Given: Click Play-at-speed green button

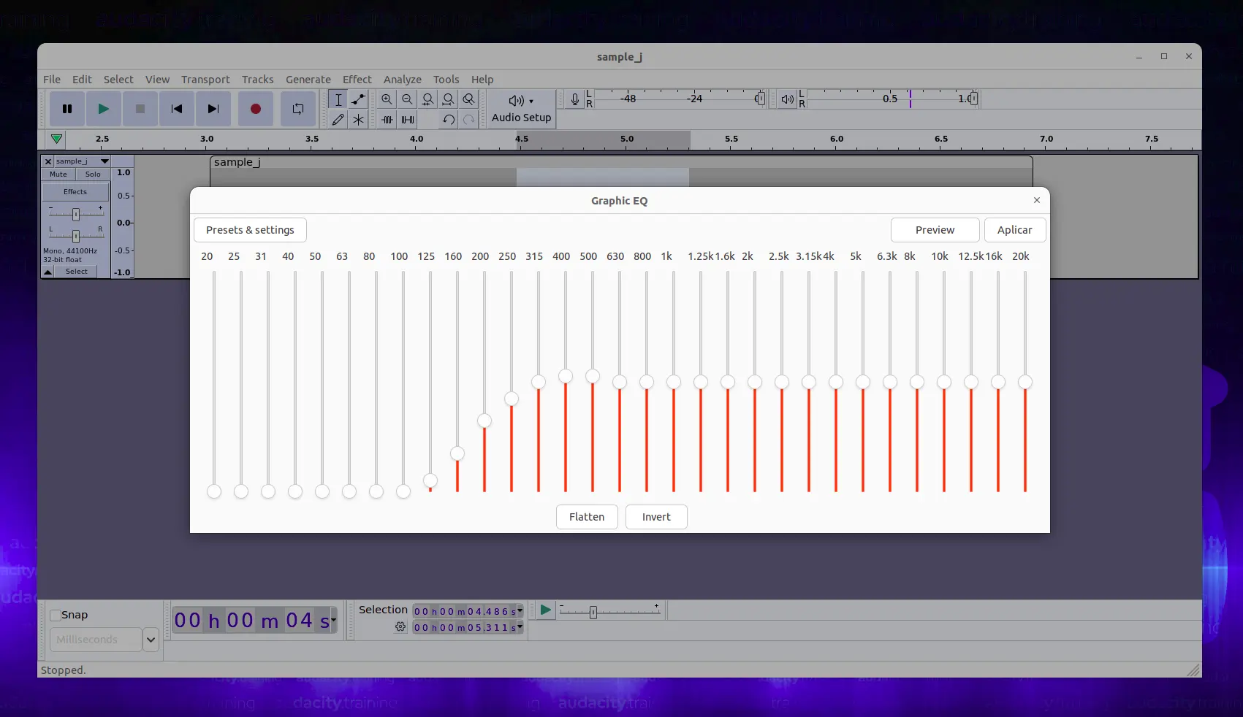Looking at the screenshot, I should tap(545, 610).
